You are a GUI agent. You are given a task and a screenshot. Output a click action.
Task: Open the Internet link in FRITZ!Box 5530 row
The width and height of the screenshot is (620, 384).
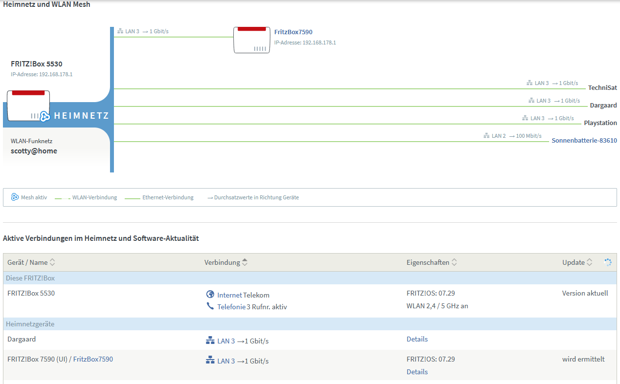[x=229, y=295]
